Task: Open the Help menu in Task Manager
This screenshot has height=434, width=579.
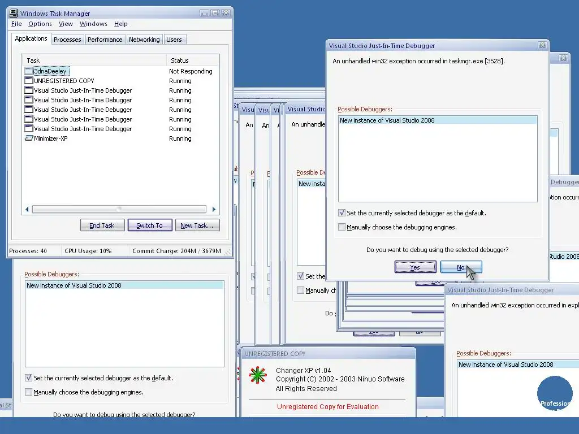Action: [x=121, y=24]
